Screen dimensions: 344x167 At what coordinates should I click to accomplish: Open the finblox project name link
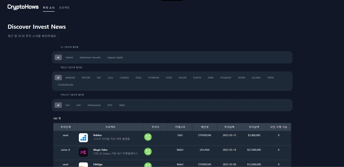point(97,135)
